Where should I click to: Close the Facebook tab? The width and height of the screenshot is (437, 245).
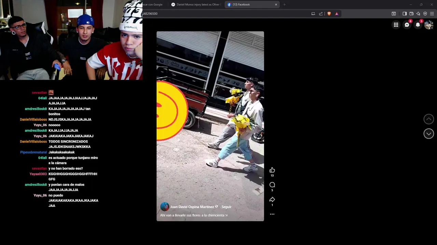[276, 4]
